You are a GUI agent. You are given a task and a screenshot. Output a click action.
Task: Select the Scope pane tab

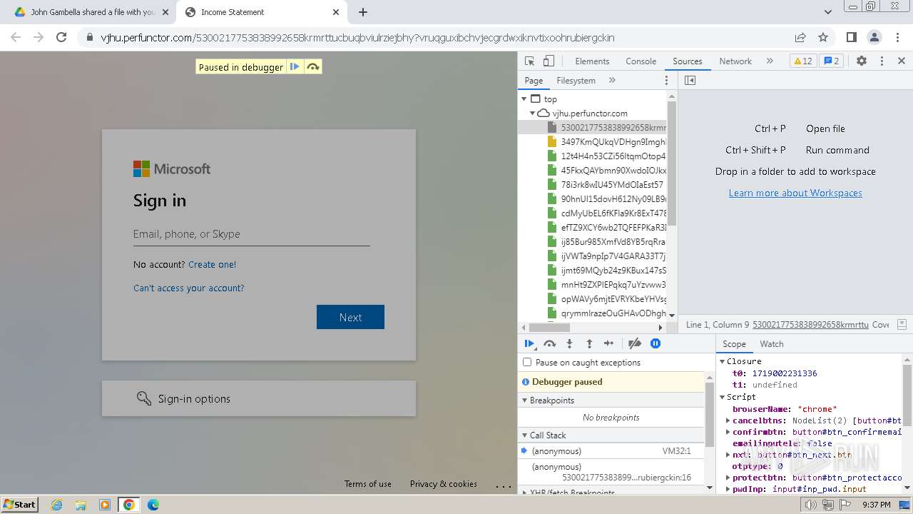click(x=734, y=344)
